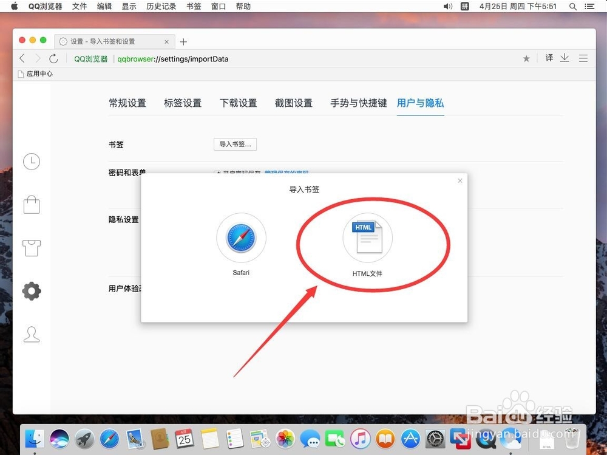Click the volume icon in the menu bar
Image resolution: width=607 pixels, height=455 pixels.
448,6
